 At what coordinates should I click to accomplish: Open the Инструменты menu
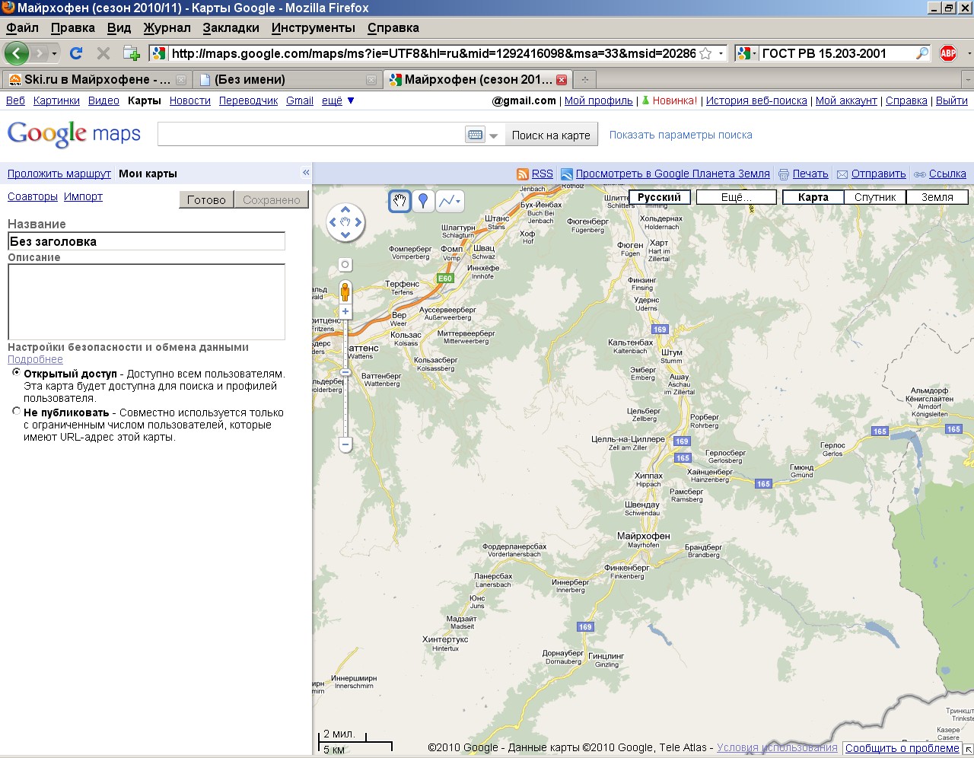pyautogui.click(x=314, y=27)
